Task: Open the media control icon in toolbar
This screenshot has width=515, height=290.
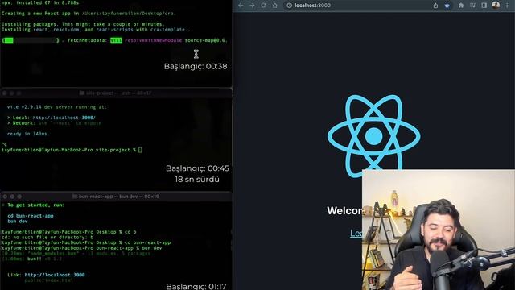Action: pos(472,6)
